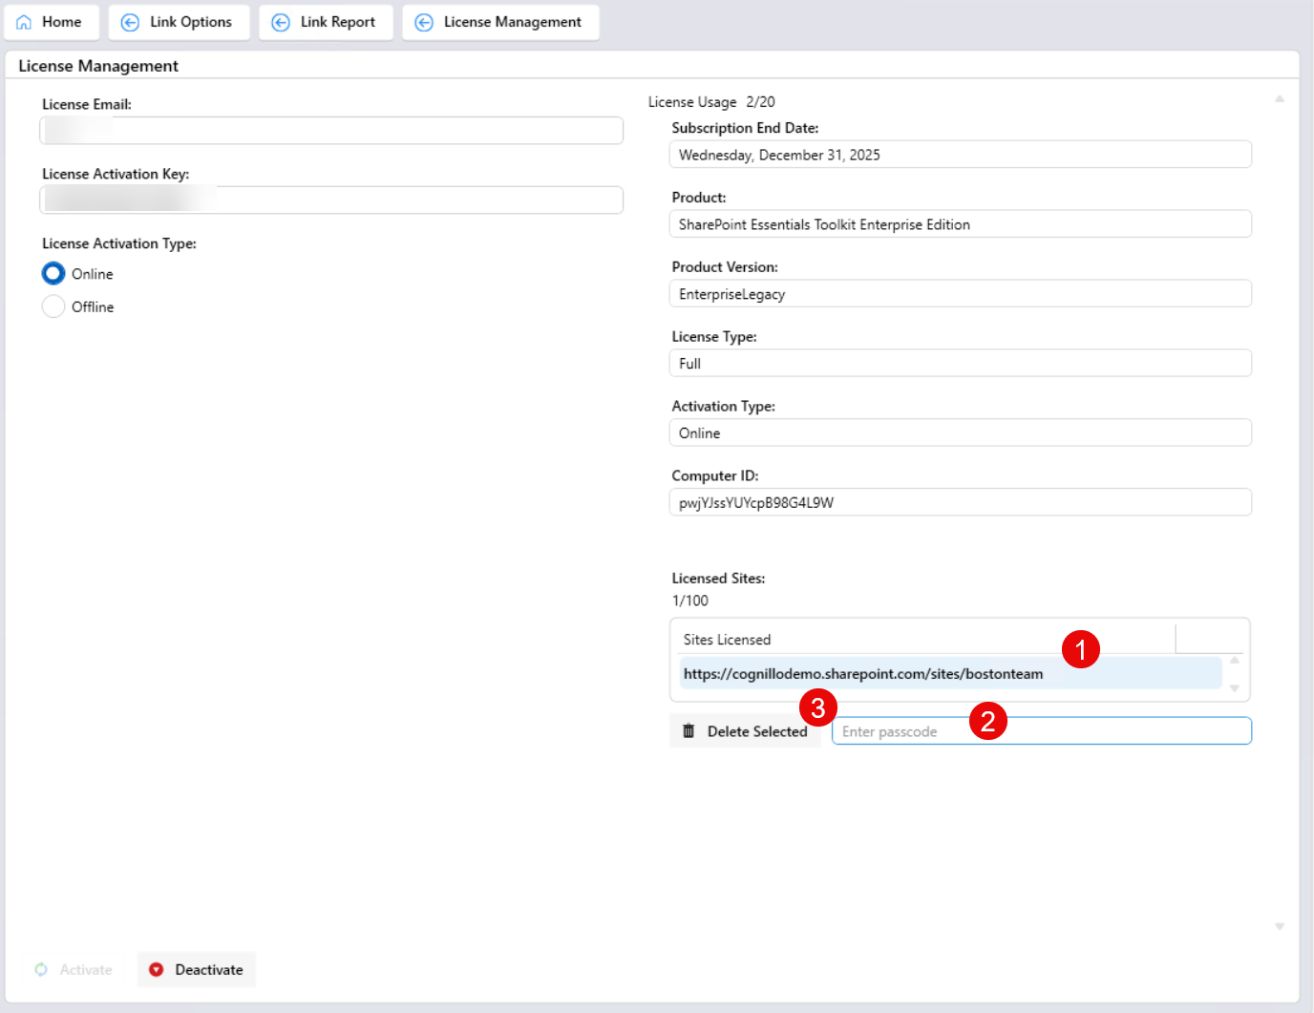Click the trash can icon on Delete Selected
This screenshot has width=1314, height=1013.
coord(689,731)
